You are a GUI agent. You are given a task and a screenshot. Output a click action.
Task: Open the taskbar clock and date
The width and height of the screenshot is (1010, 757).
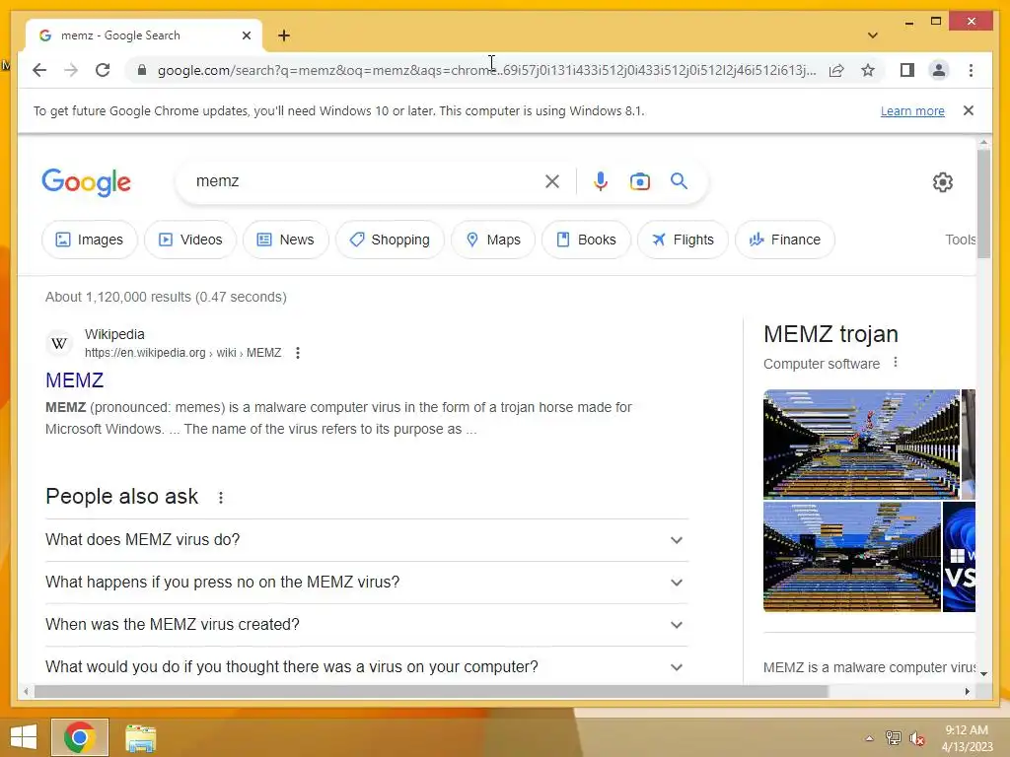[967, 738]
